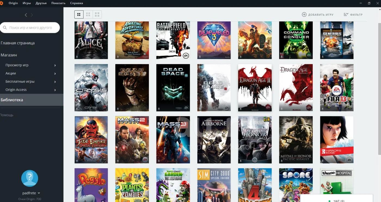Select the Jade Empire Special Edition tile

coord(91,140)
